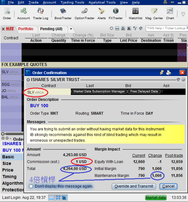Open the Order toolbar icon
The image size is (188, 202).
(x=7, y=14)
